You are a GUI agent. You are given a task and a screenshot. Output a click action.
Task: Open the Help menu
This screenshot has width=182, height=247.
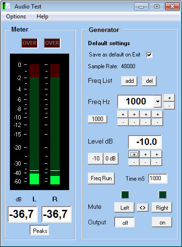(x=42, y=16)
